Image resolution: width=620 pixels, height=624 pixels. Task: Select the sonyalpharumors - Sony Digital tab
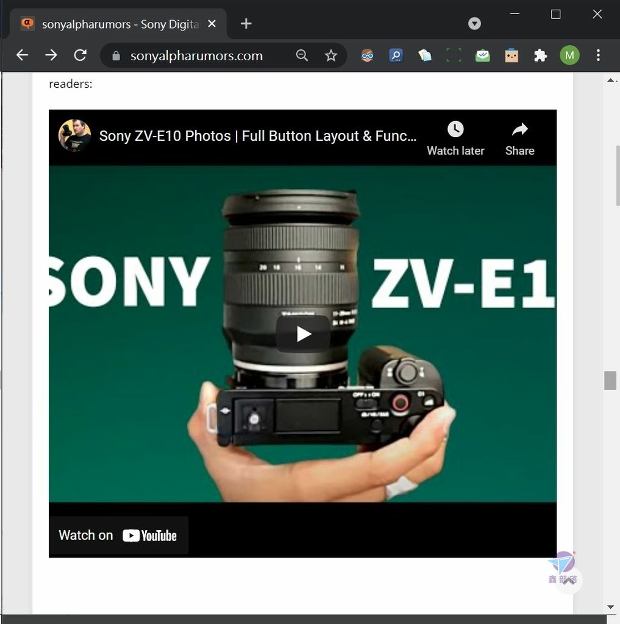118,24
